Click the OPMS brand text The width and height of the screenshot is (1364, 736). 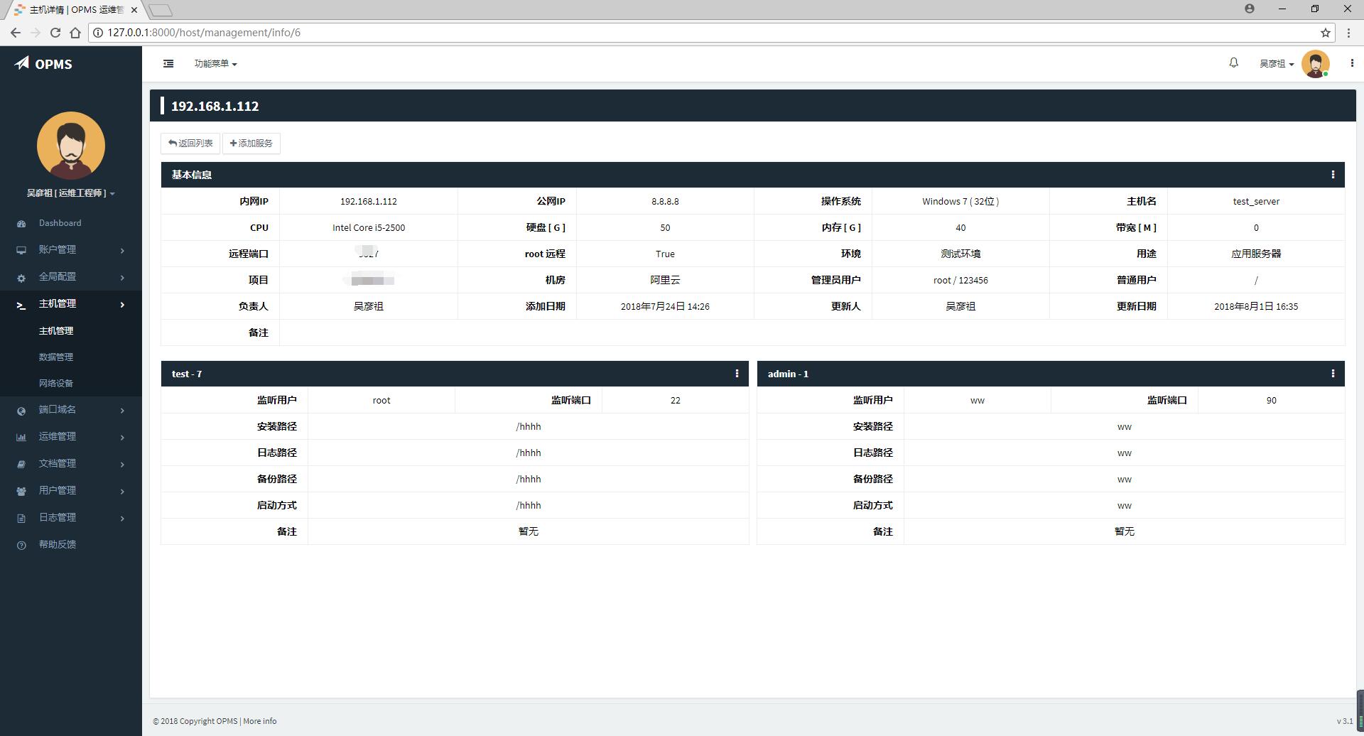(53, 64)
